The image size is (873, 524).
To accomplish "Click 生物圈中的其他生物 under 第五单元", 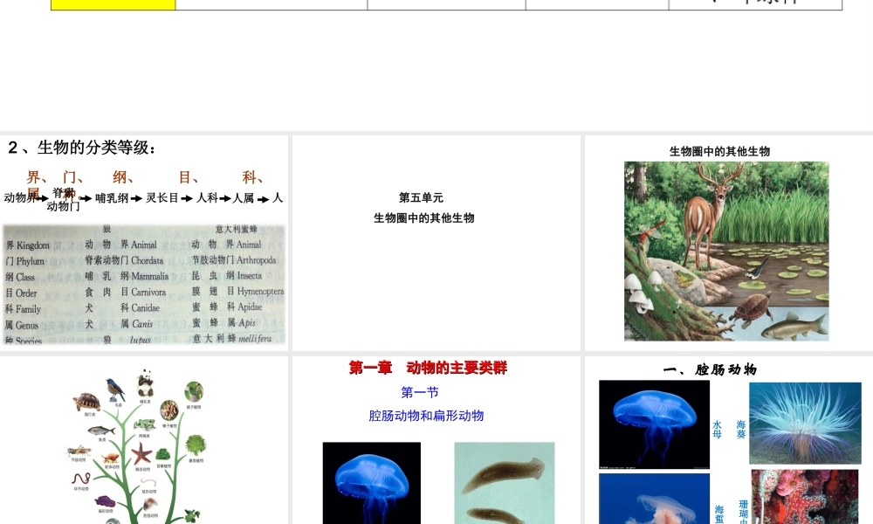I will 423,218.
